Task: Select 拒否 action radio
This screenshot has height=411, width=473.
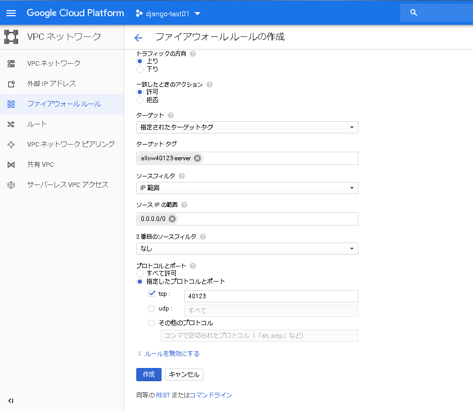Action: pyautogui.click(x=140, y=100)
